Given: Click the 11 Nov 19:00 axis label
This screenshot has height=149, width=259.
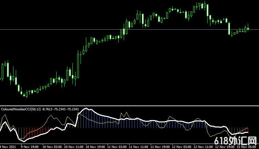Looking at the screenshot, I should [x=160, y=147].
